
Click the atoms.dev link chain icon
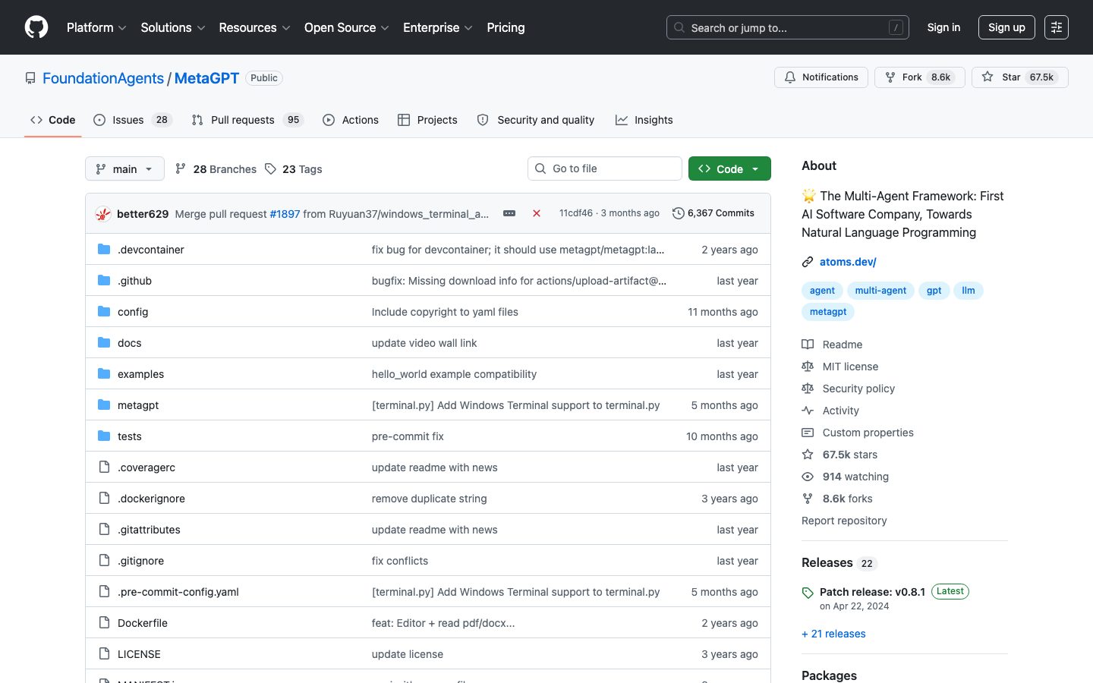pos(808,262)
